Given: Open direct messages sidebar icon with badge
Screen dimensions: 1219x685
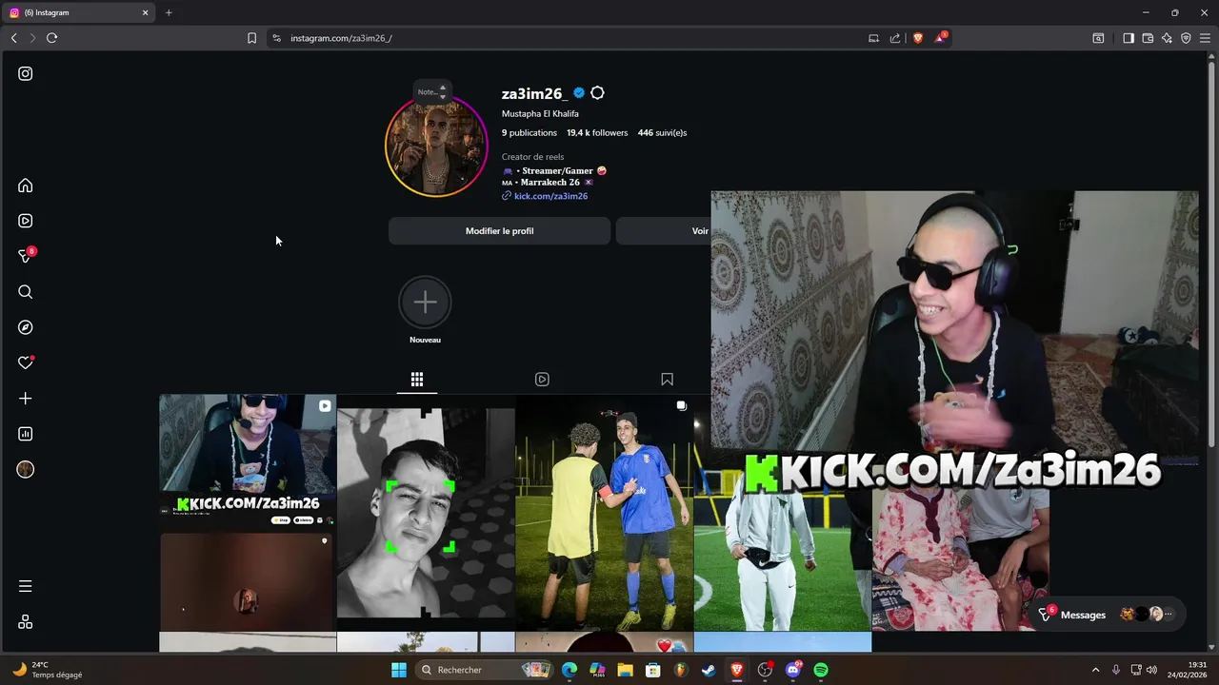Looking at the screenshot, I should click(x=26, y=256).
